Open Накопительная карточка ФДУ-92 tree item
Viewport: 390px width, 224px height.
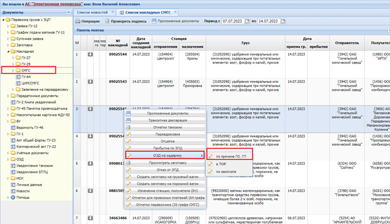[x=43, y=115]
